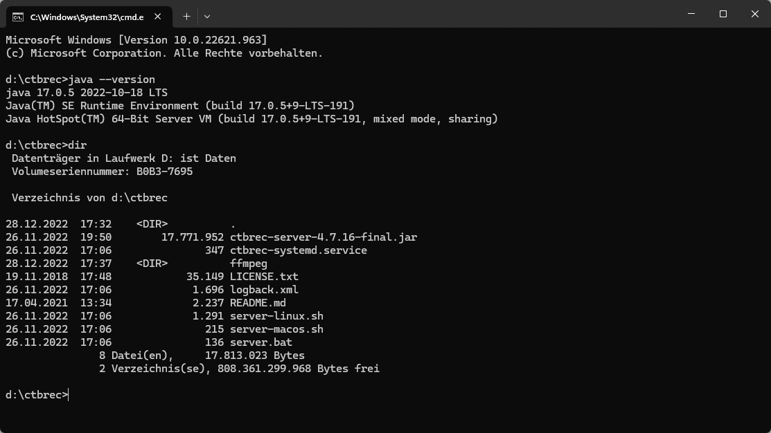Click the final d:\ctbrec> prompt line

37,395
